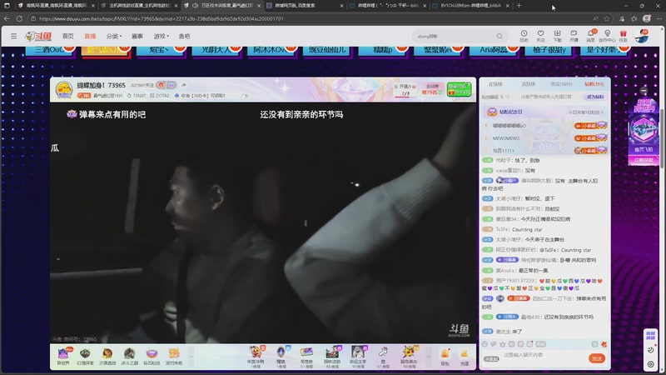
Task: Open the 关注 heart follow icon
Action: [540, 36]
